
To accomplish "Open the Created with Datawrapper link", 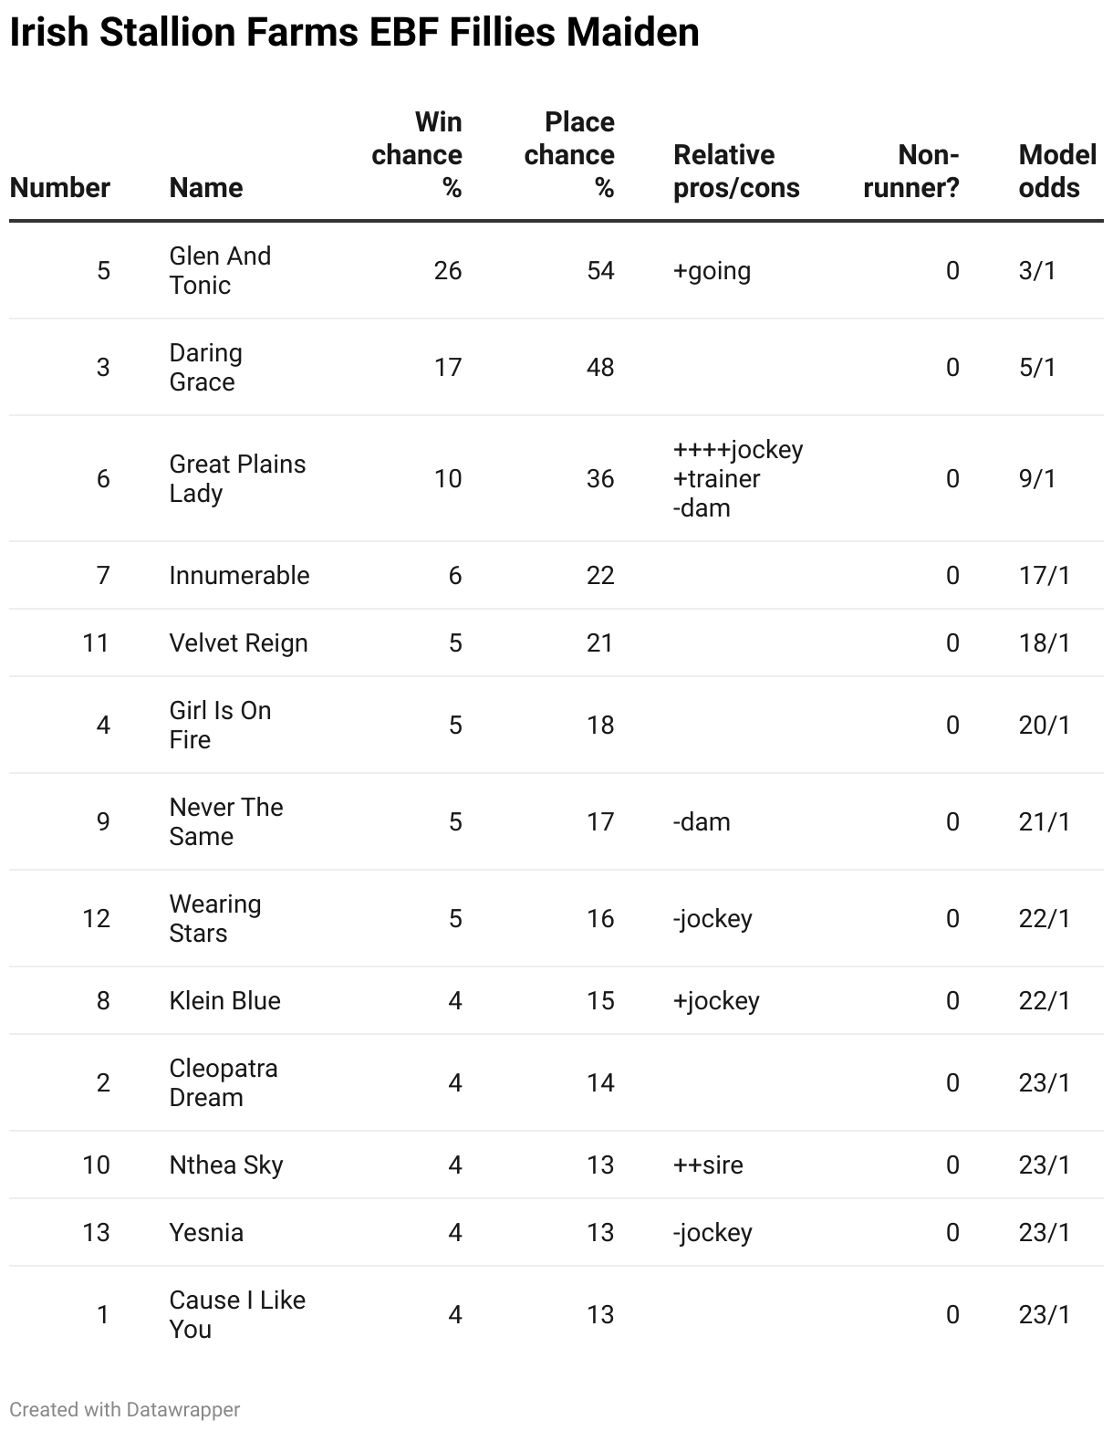I will (x=125, y=1409).
